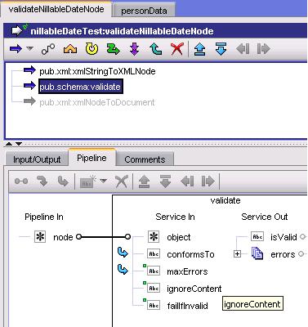Open the Pipeline tab
This screenshot has width=308, height=327.
coord(92,158)
